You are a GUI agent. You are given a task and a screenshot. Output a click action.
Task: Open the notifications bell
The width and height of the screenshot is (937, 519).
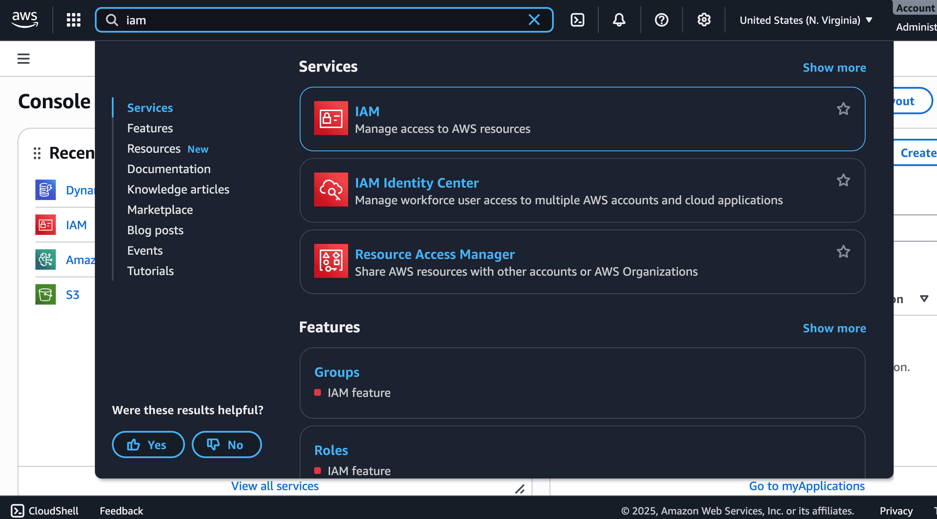(619, 20)
